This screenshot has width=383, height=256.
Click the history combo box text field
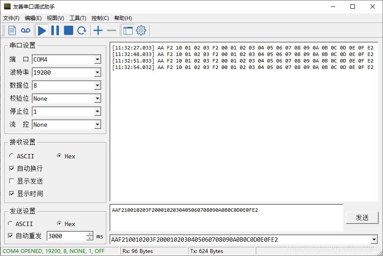point(241,240)
